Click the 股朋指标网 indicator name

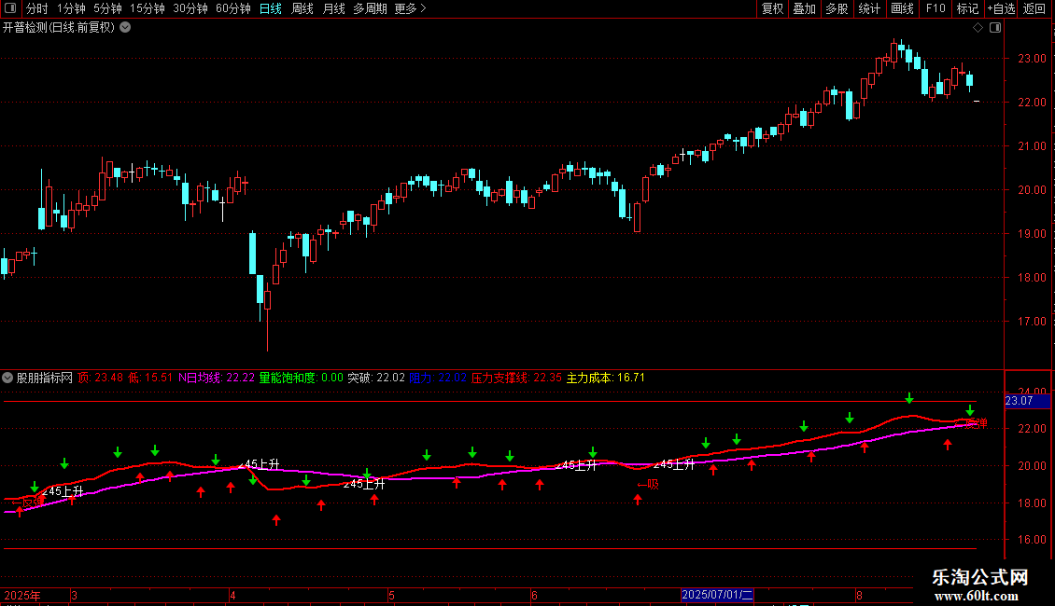coord(45,378)
